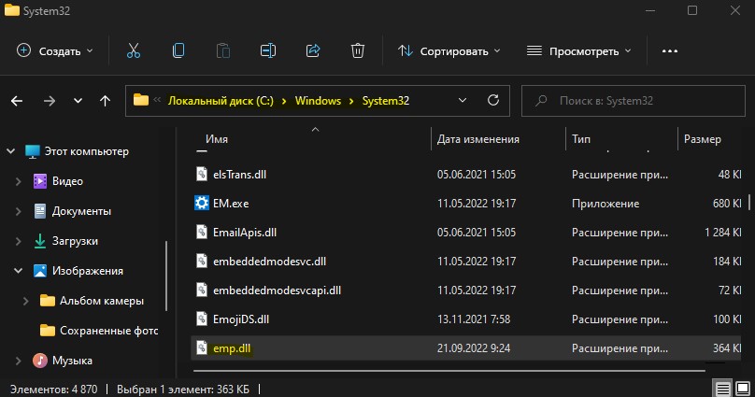The width and height of the screenshot is (755, 397).
Task: Click the search box Поиск в System32
Action: pos(635,100)
